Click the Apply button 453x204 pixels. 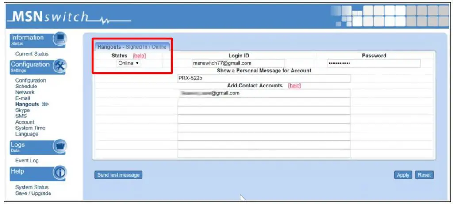[x=403, y=175]
